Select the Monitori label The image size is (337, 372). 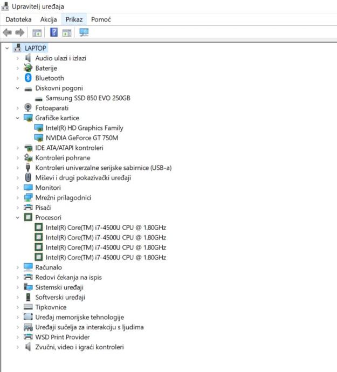(x=48, y=188)
